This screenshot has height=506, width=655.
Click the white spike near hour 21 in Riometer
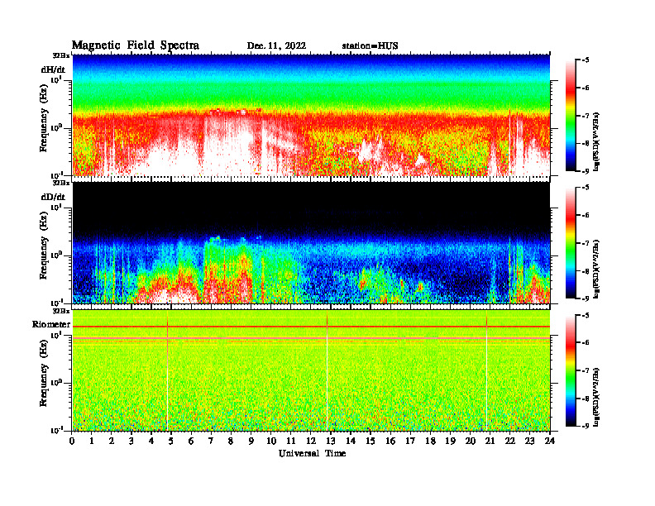pyautogui.click(x=486, y=370)
